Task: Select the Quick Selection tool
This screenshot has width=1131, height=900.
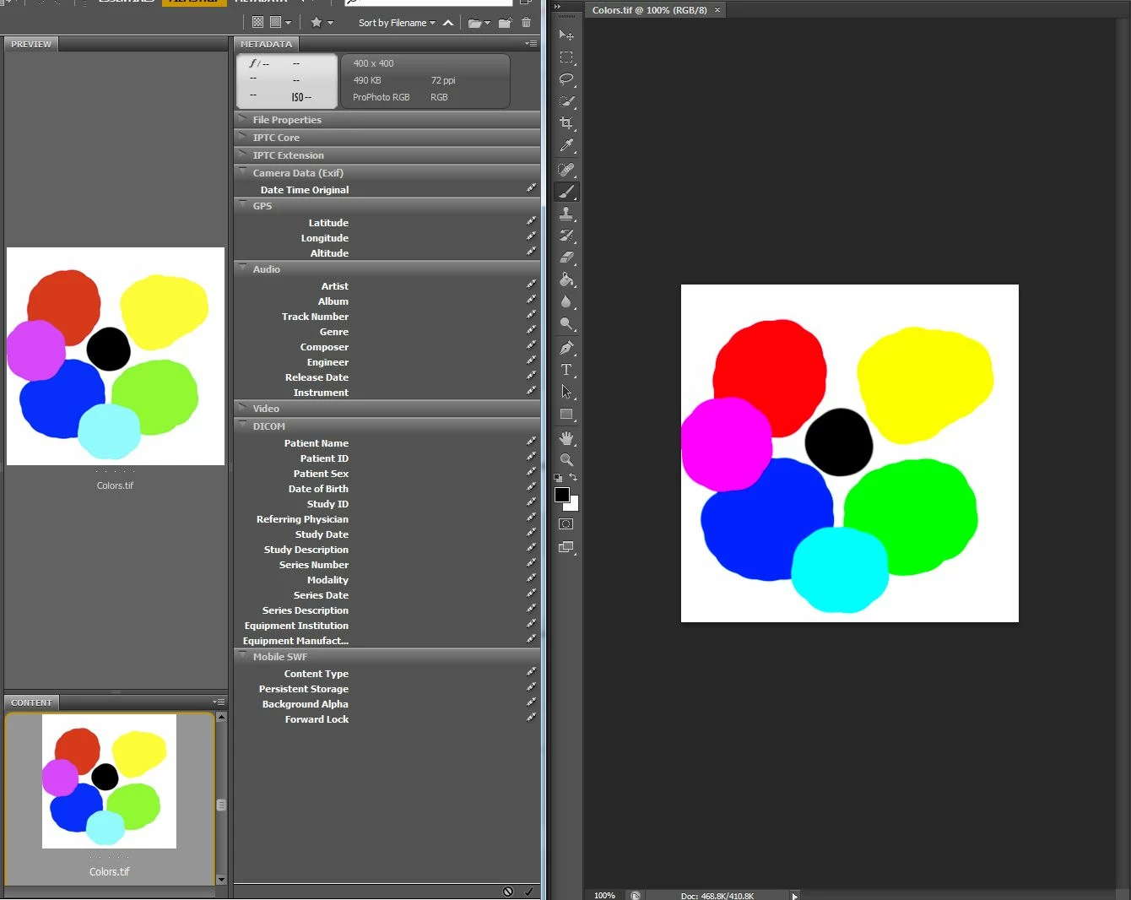Action: pos(566,101)
